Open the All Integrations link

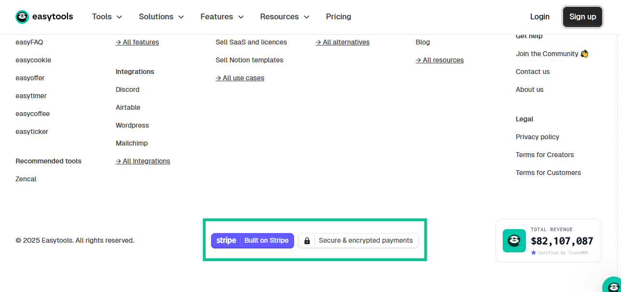[x=143, y=161]
